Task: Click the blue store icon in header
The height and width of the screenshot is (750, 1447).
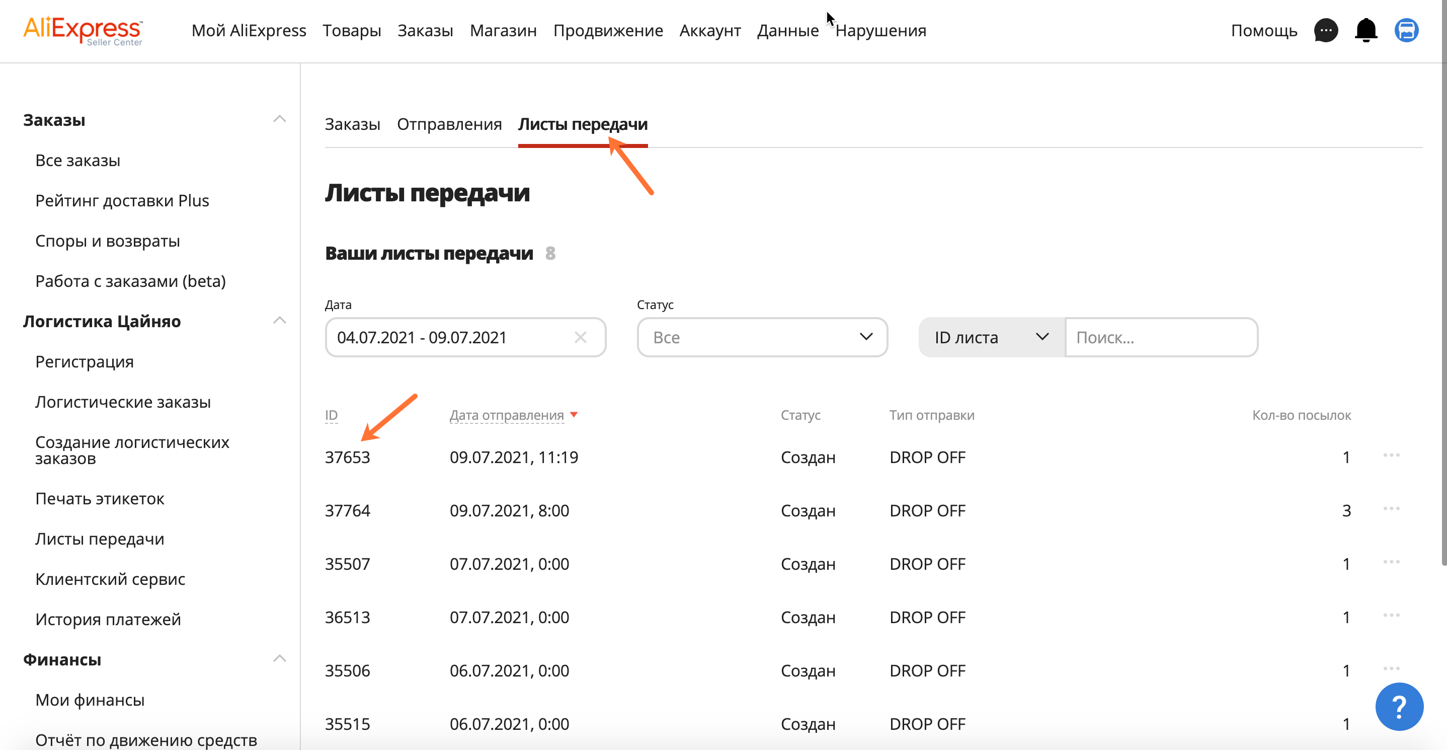Action: coord(1407,31)
